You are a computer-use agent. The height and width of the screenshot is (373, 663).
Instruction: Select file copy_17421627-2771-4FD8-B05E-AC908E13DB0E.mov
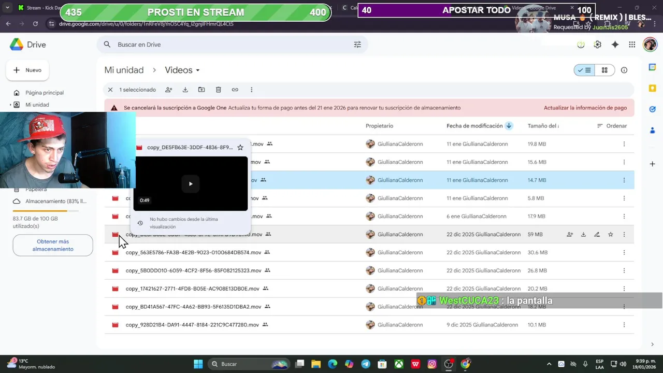(193, 289)
